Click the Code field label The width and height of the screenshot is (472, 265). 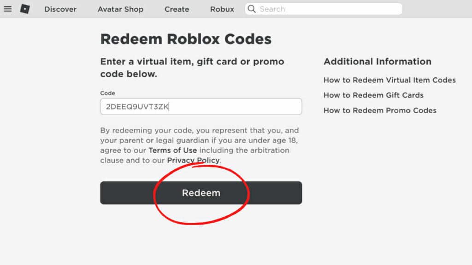pos(107,93)
